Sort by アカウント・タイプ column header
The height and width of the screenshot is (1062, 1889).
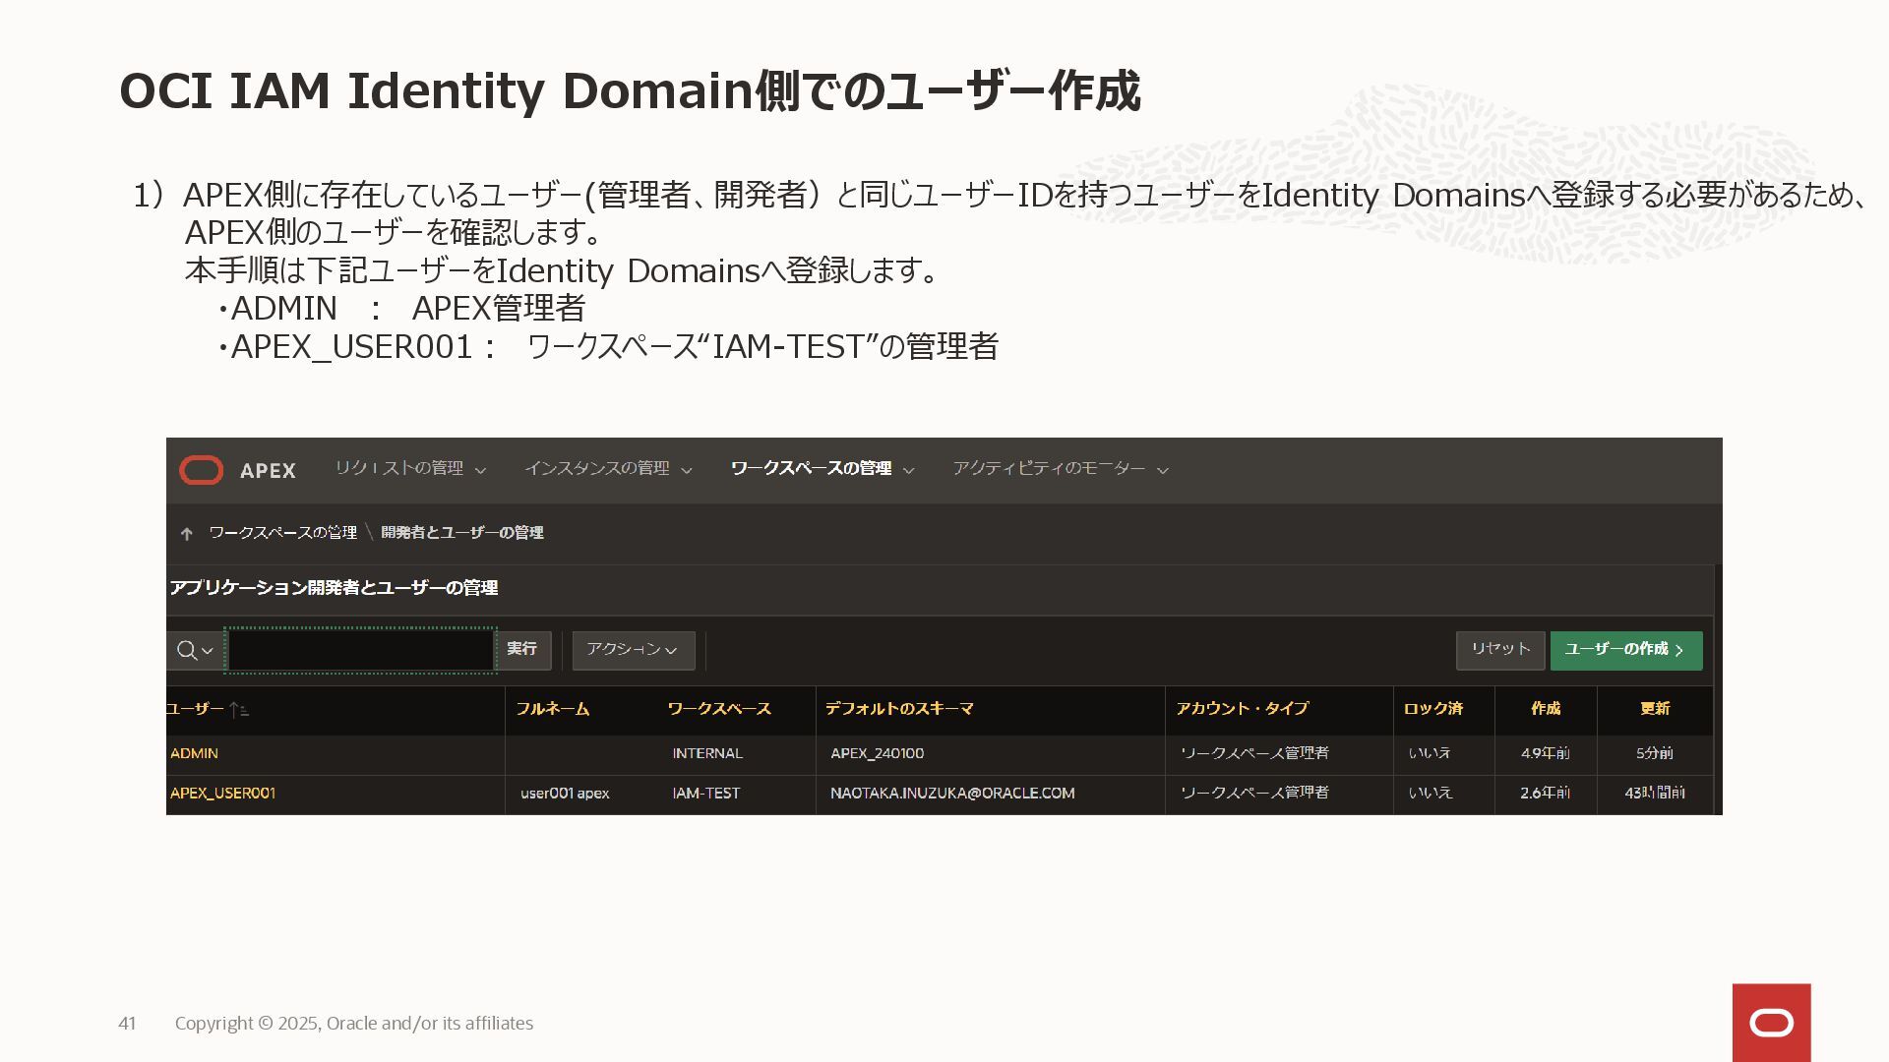click(1243, 709)
